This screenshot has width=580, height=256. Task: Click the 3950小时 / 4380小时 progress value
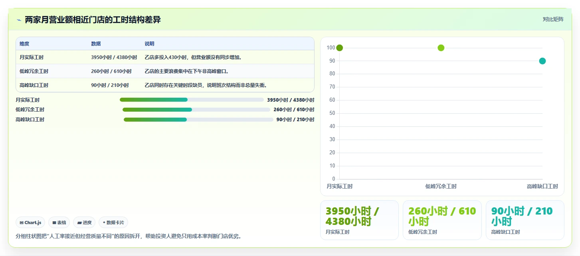tap(291, 100)
